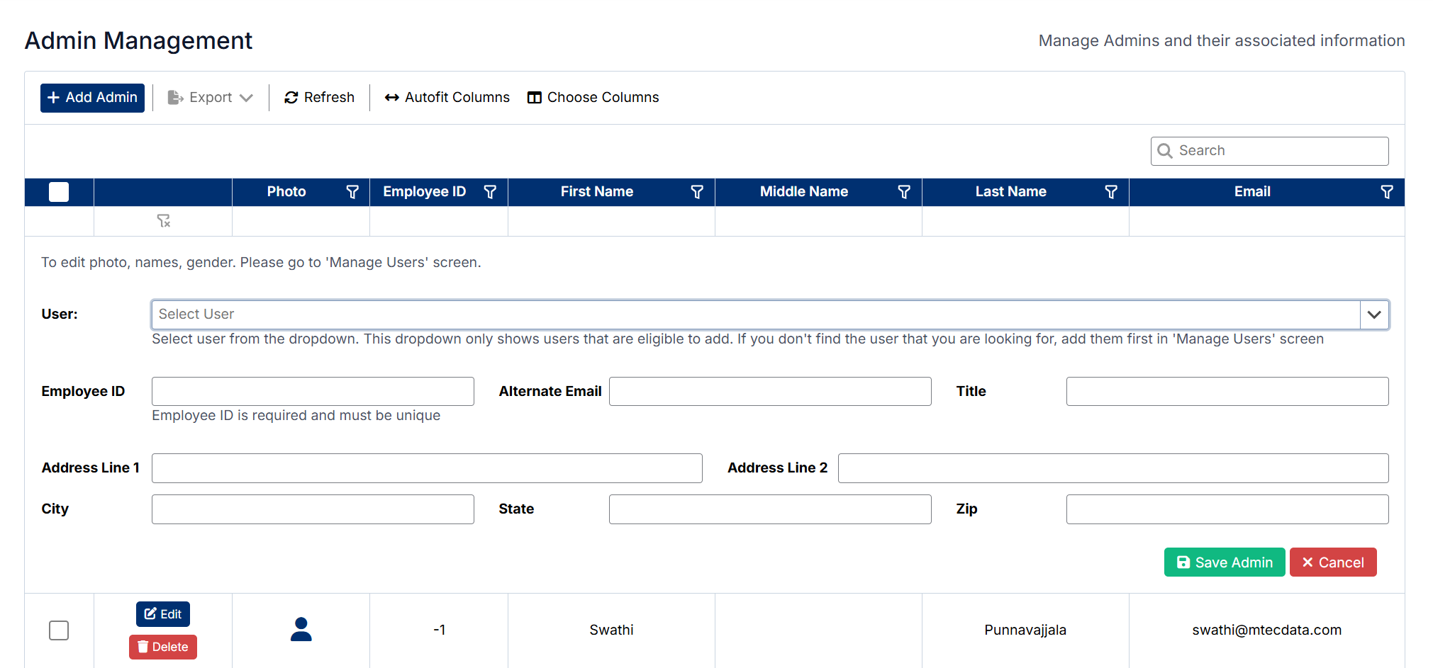
Task: Open the Middle Name column filter
Action: pyautogui.click(x=903, y=192)
